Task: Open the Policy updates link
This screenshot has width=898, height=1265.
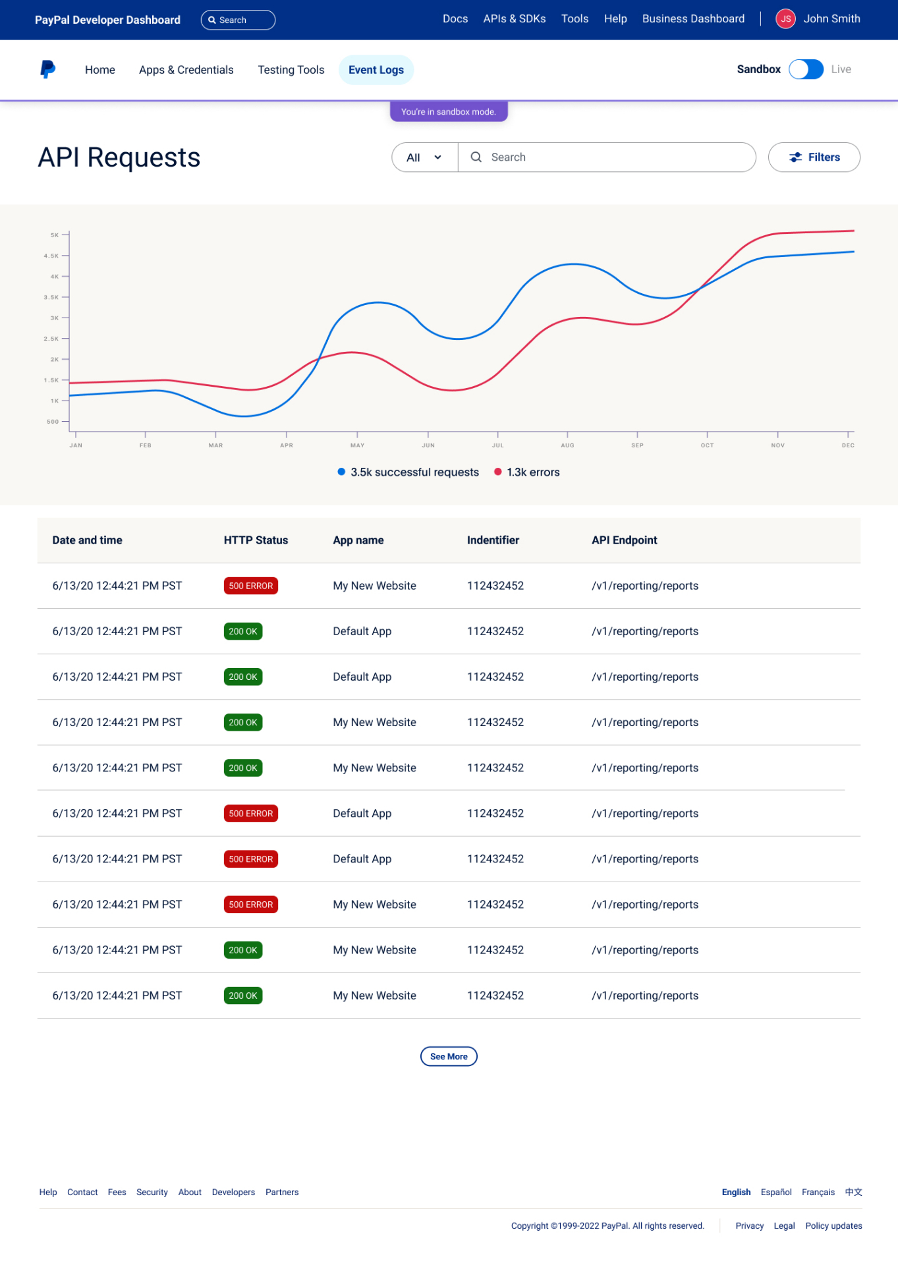Action: (833, 1225)
